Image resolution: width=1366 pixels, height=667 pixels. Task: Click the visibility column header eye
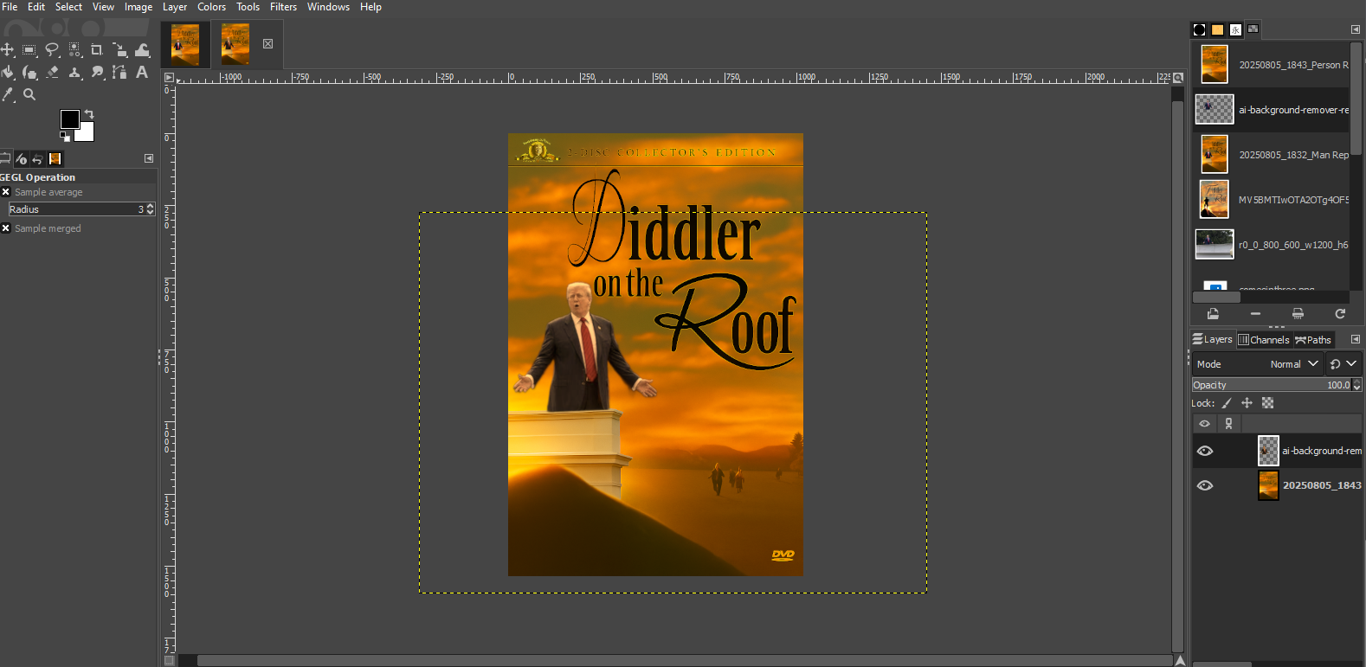point(1204,424)
